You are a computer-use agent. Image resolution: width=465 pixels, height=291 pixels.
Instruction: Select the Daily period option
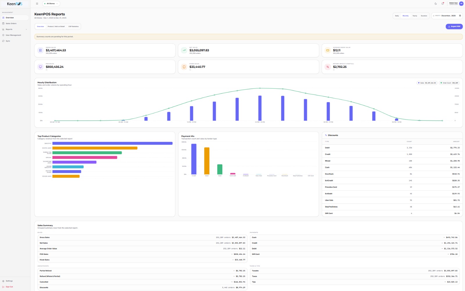click(397, 16)
